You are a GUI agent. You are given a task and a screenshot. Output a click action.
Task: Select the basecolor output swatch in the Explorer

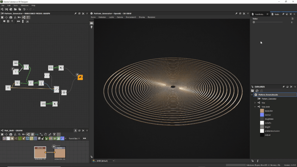[262, 111]
